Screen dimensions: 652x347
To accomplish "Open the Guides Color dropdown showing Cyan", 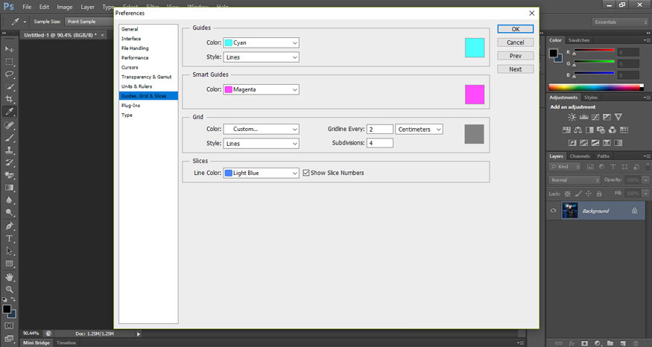I will point(261,43).
